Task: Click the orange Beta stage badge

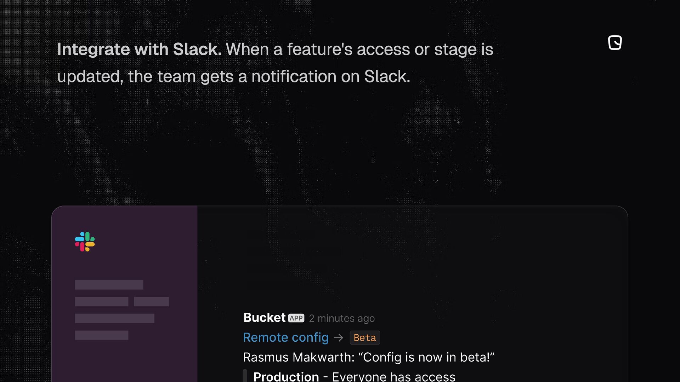Action: click(365, 338)
